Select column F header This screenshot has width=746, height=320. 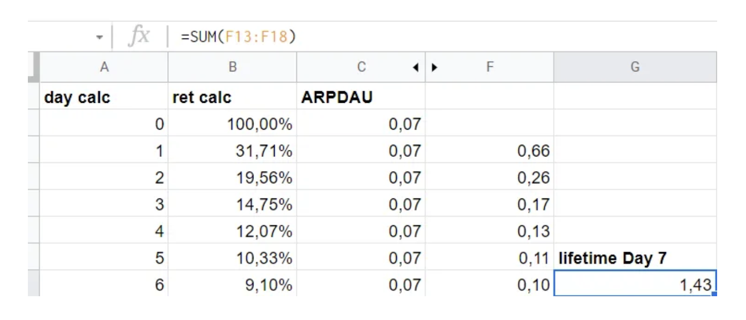click(x=490, y=67)
